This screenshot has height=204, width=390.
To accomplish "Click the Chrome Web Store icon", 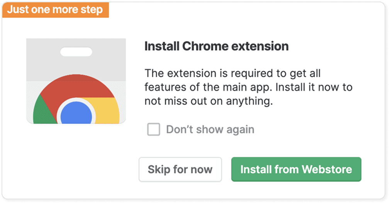I will (76, 81).
